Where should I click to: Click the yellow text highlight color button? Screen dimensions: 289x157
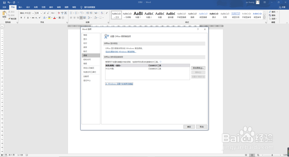[49, 18]
